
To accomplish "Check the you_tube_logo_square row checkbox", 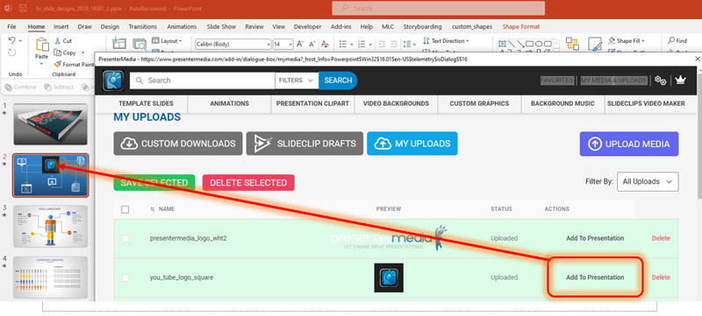I will coord(125,277).
